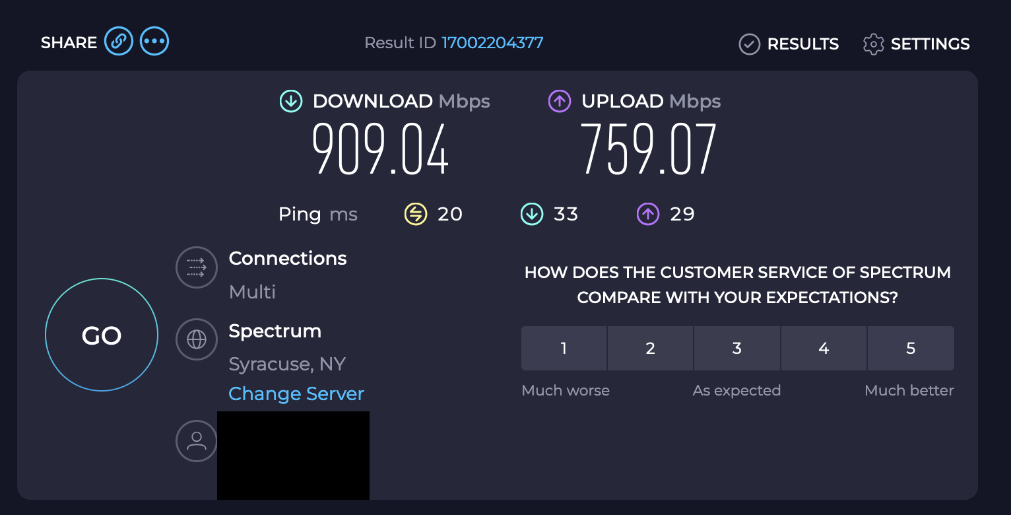Click the Change Server link

click(x=296, y=394)
